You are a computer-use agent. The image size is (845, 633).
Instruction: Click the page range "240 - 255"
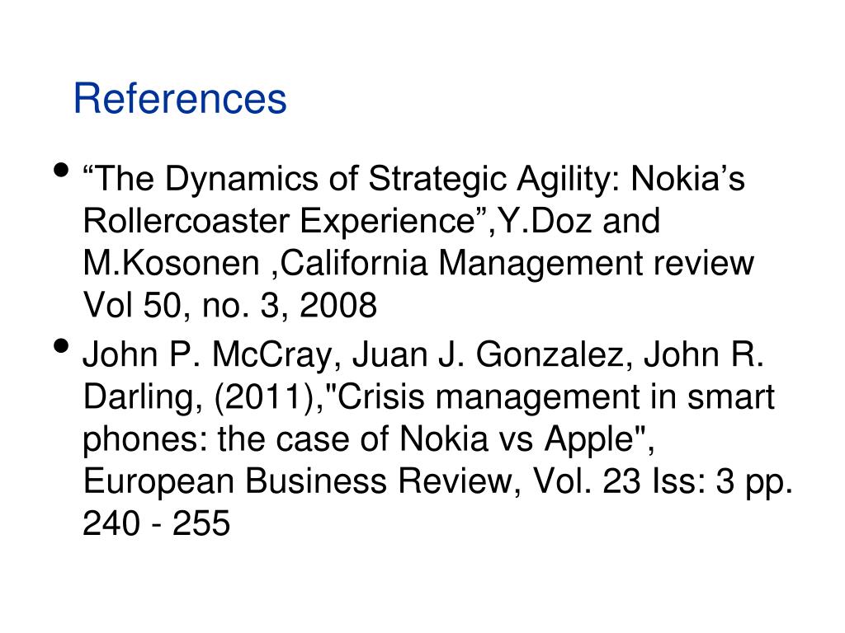[x=156, y=523]
